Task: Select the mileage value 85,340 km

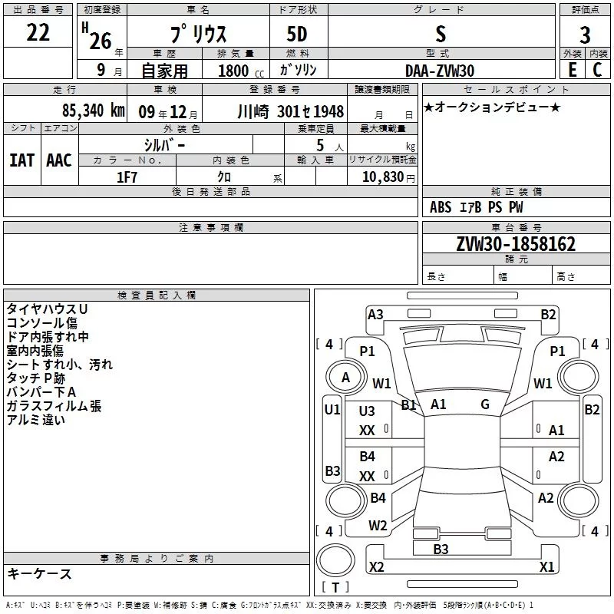Action: click(92, 110)
